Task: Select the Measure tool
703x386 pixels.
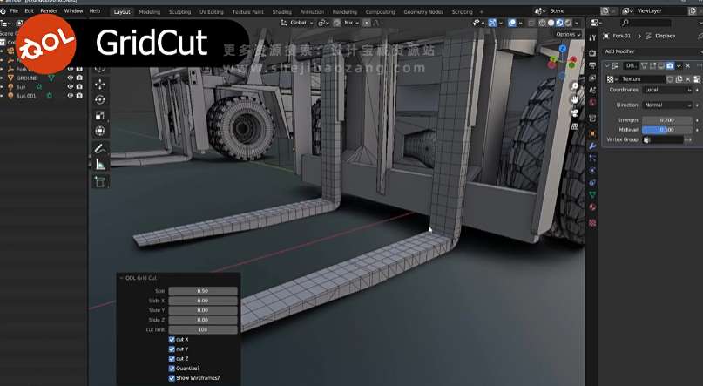Action: (100, 165)
